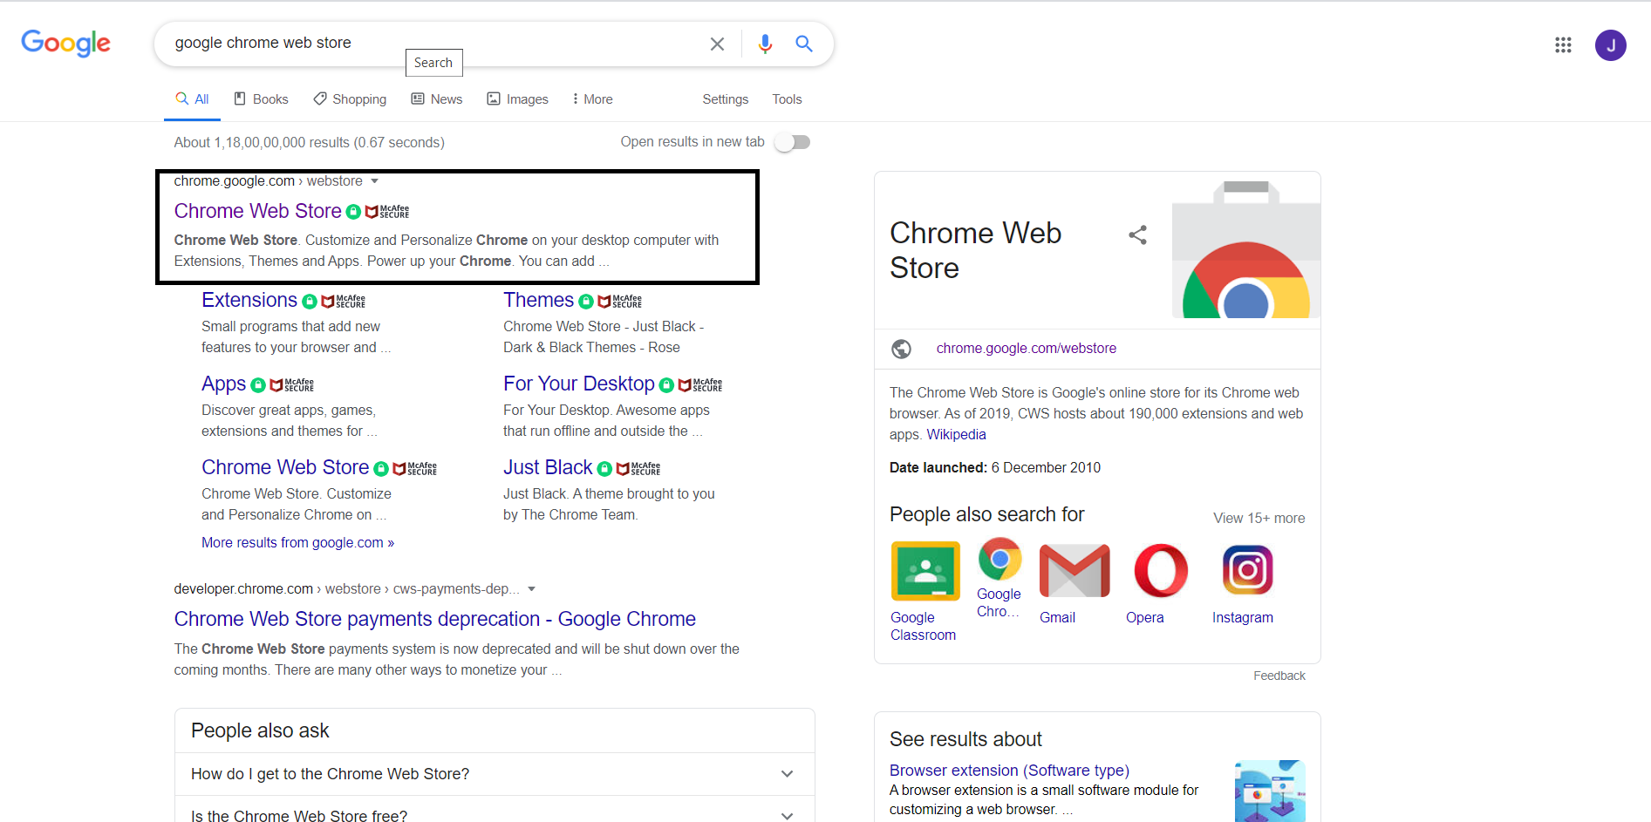
Task: Click the green lock badge beside the top Chrome Web Store result
Action: 353,212
